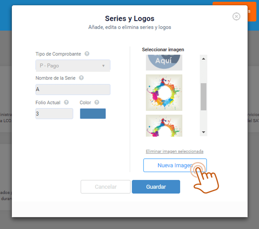Click help icon beside Tipo de Comprobante
The width and height of the screenshot is (259, 229).
87,54
